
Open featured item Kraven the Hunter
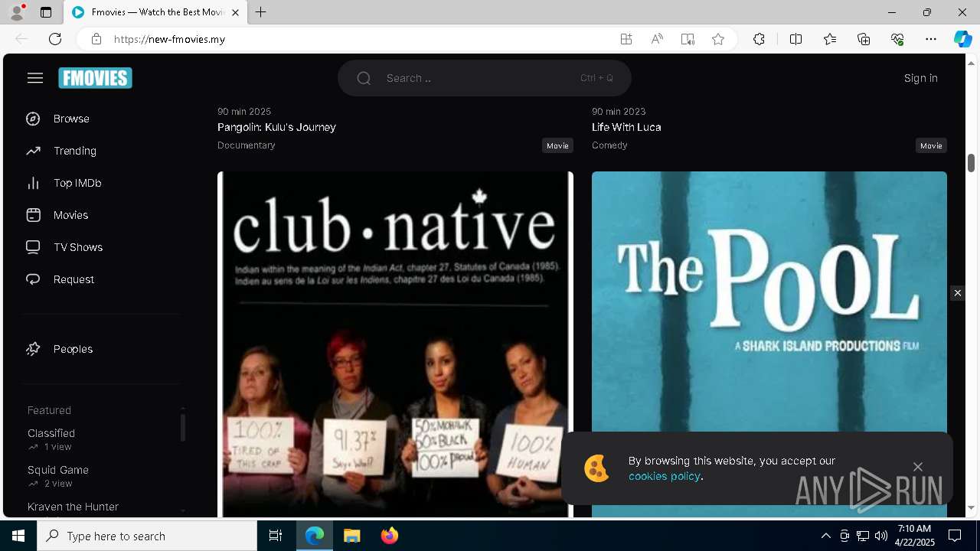(73, 507)
